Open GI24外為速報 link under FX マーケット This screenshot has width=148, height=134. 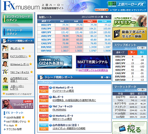tap(14, 118)
